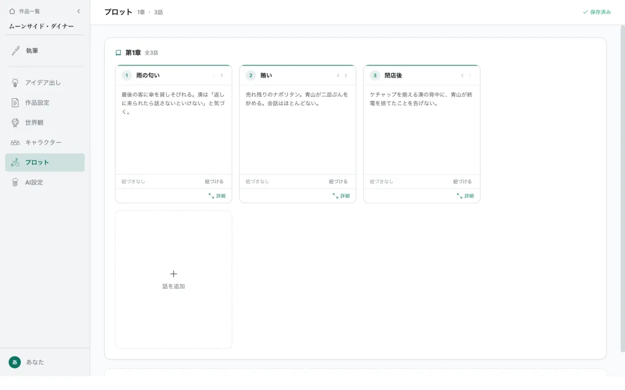Viewport: 625px width, 390px height.
Task: Click the AI設定 sidebar icon
Action: (x=16, y=183)
